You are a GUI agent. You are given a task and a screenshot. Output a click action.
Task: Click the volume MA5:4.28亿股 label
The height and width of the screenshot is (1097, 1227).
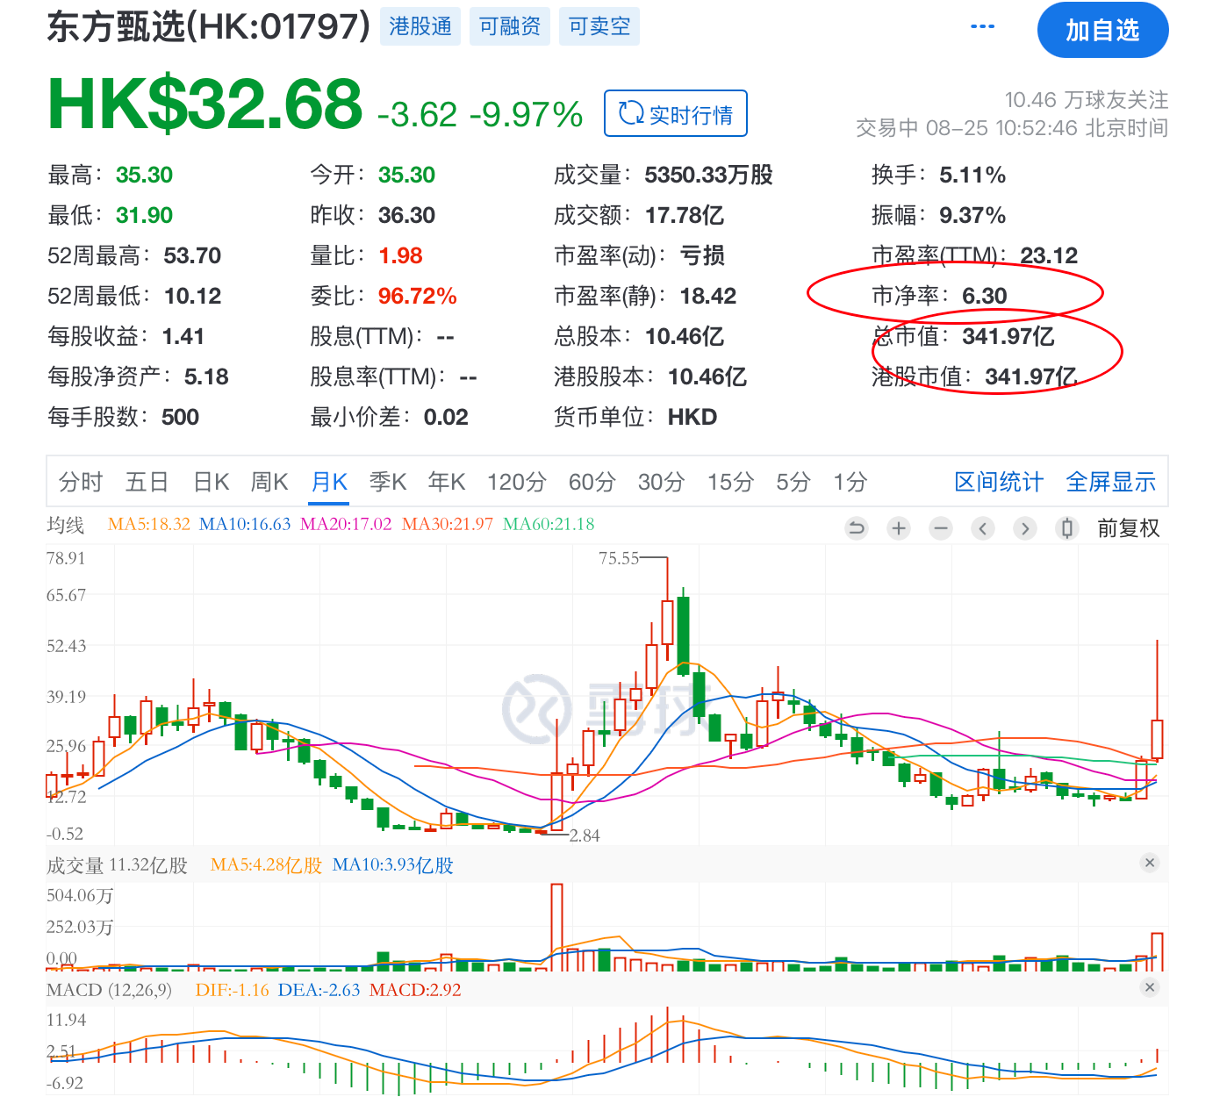point(267,865)
